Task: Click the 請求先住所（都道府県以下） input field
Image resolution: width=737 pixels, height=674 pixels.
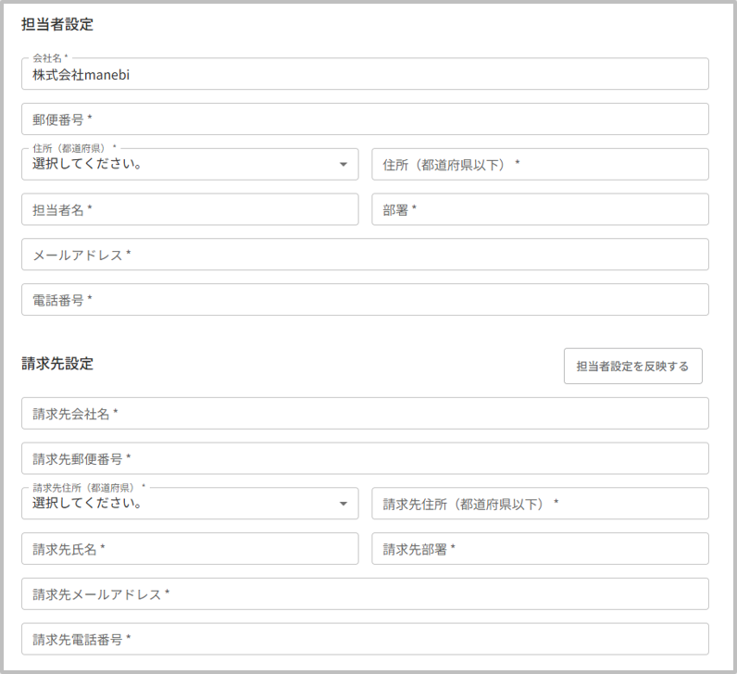Action: (x=540, y=504)
